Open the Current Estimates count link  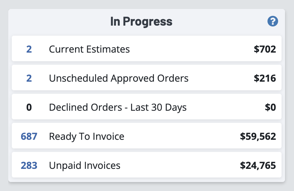tap(29, 49)
